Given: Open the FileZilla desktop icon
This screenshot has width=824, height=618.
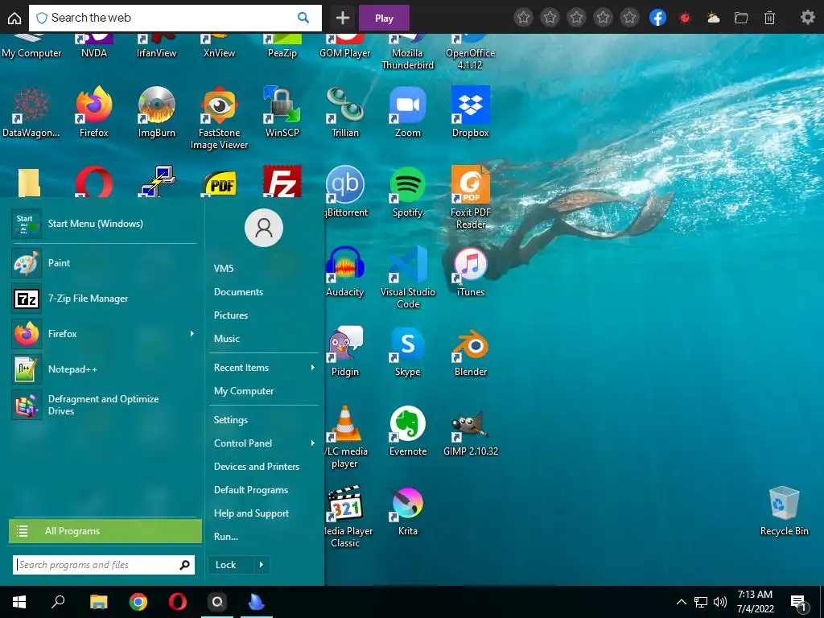Looking at the screenshot, I should 282,181.
